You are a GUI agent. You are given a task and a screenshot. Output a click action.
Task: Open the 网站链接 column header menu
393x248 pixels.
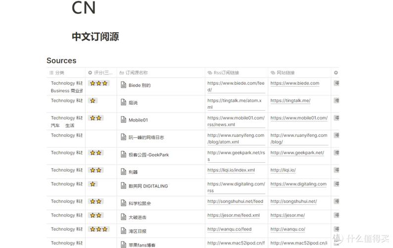point(283,72)
